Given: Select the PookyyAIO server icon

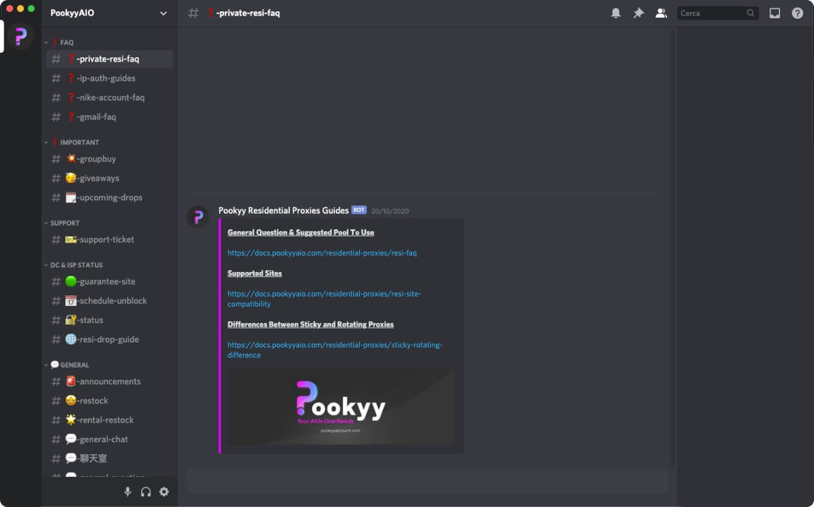Looking at the screenshot, I should coord(21,37).
